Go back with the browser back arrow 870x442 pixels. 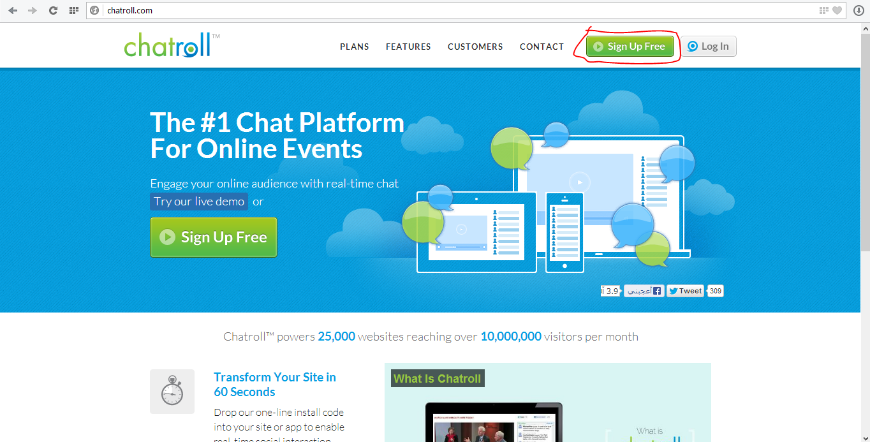click(13, 10)
